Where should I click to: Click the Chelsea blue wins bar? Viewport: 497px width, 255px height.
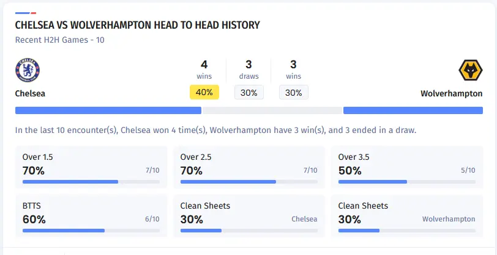[108, 110]
